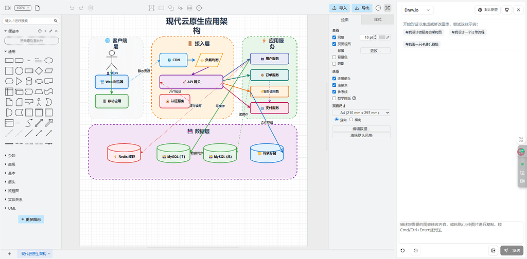Open the 现代云原生架构 page tab
This screenshot has height=259, width=527.
click(x=36, y=254)
